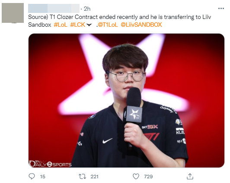Click the Daily Esports watermark on the photo
Viewport: 230px width, 183px height.
(50, 164)
